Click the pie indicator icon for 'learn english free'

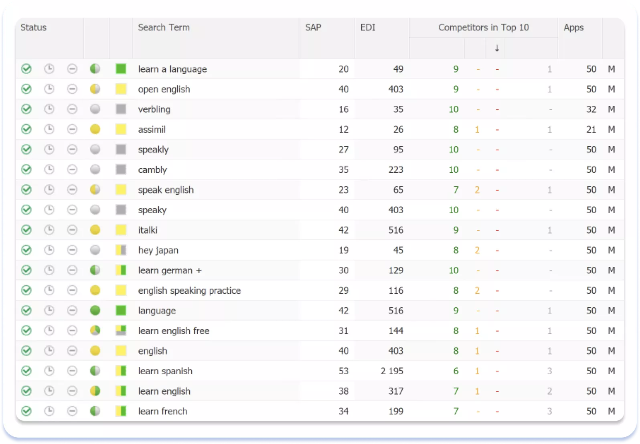(x=95, y=331)
